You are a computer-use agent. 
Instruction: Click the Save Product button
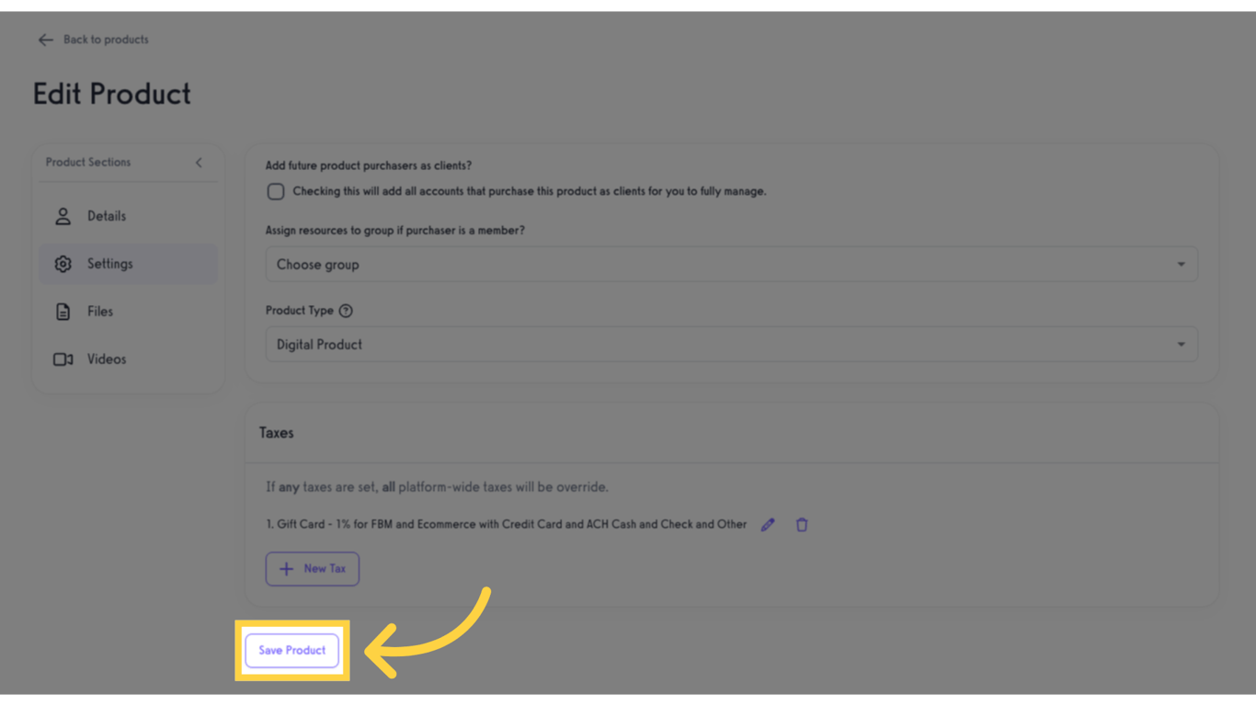click(291, 650)
